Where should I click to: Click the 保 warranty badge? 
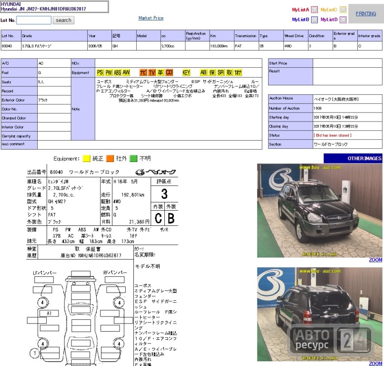point(212,72)
